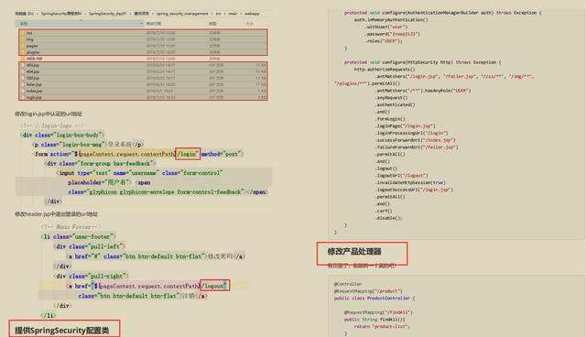Screen dimensions: 586x337
Task: Click the code line .successForwardUrl("/index.jsp")
Action: [416, 140]
